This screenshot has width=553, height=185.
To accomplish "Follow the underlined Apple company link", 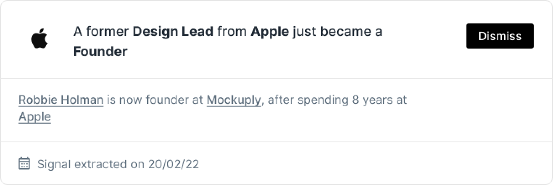I will (x=35, y=117).
